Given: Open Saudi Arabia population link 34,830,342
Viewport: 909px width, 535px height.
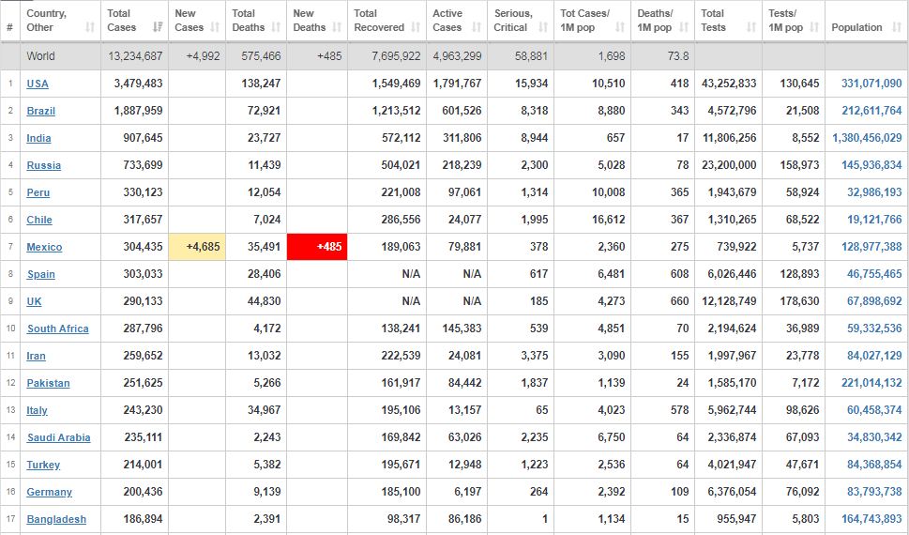Looking at the screenshot, I should tap(874, 438).
